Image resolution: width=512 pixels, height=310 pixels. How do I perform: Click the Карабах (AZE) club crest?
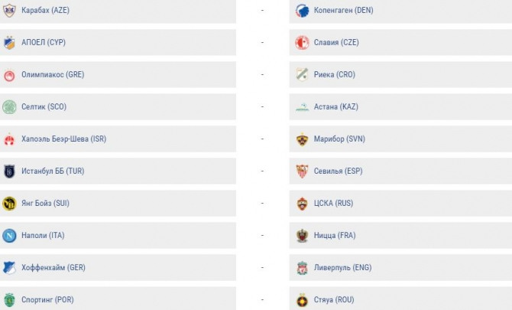[9, 11]
